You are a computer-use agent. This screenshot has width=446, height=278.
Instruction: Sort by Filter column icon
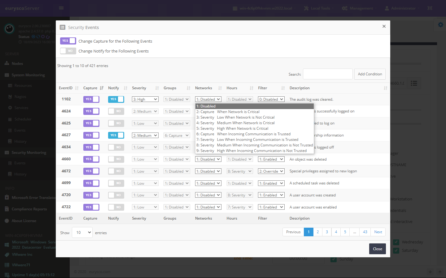tap(283, 88)
